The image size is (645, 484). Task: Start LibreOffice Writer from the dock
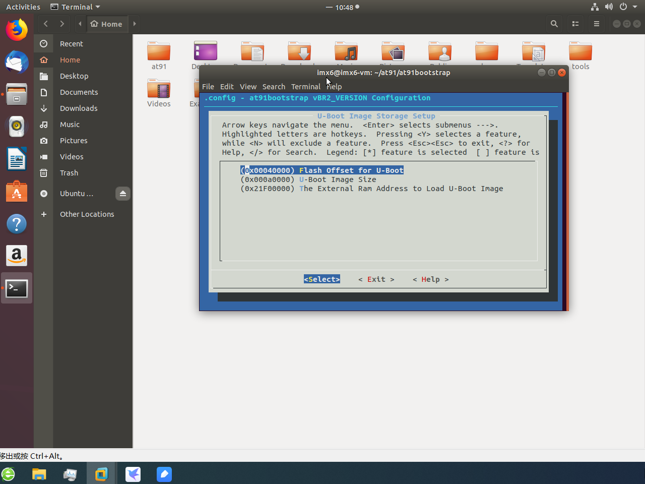17,159
